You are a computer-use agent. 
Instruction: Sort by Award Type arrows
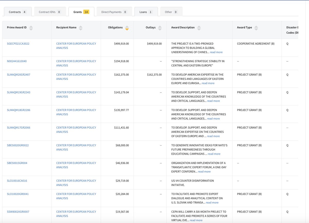256,28
